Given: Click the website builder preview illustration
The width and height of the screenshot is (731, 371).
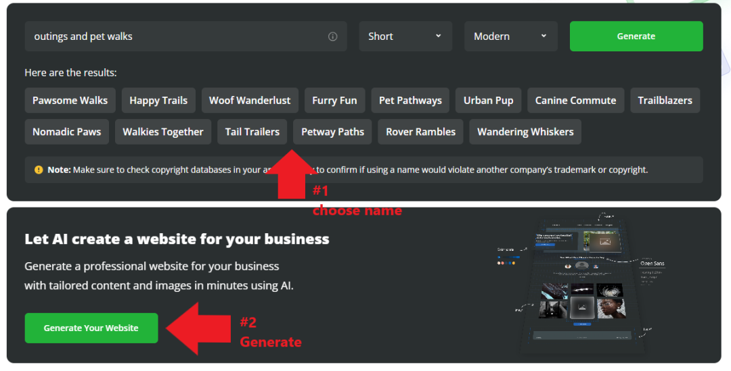Looking at the screenshot, I should click(x=582, y=284).
